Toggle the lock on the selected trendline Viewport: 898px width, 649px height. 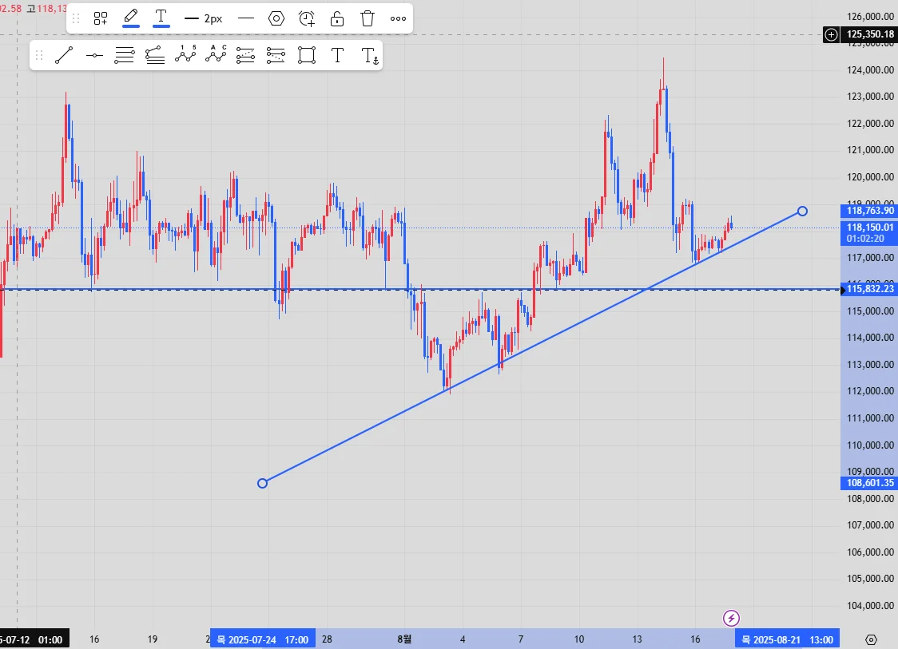(x=337, y=18)
